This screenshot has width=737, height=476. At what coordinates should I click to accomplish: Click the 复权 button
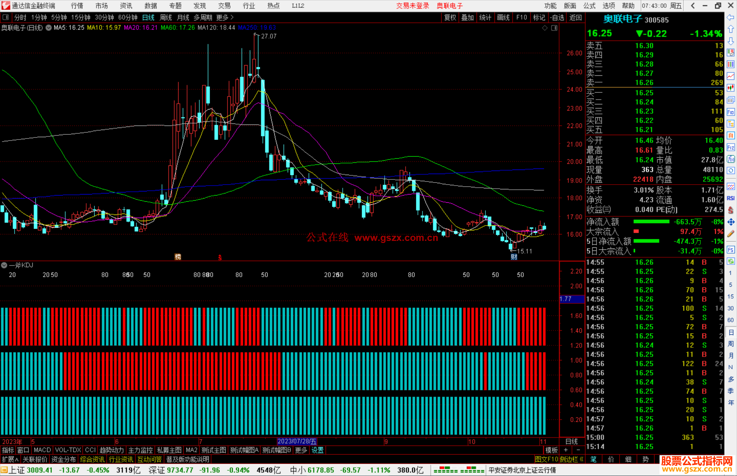[450, 17]
